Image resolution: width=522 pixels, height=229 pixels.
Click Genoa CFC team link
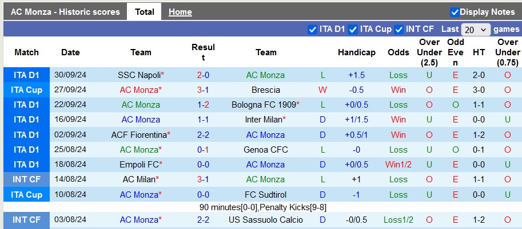[266, 150]
